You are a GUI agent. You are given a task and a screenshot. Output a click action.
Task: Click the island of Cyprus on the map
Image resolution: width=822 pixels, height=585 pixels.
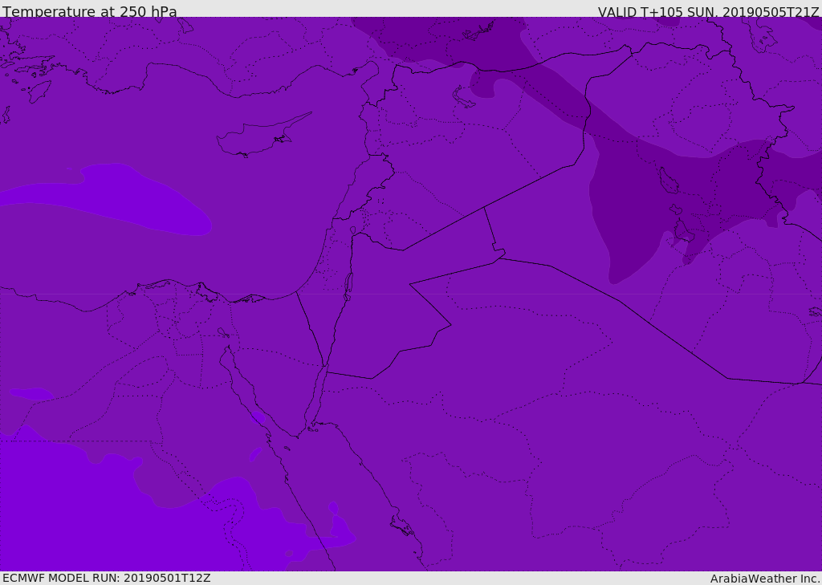click(x=262, y=136)
